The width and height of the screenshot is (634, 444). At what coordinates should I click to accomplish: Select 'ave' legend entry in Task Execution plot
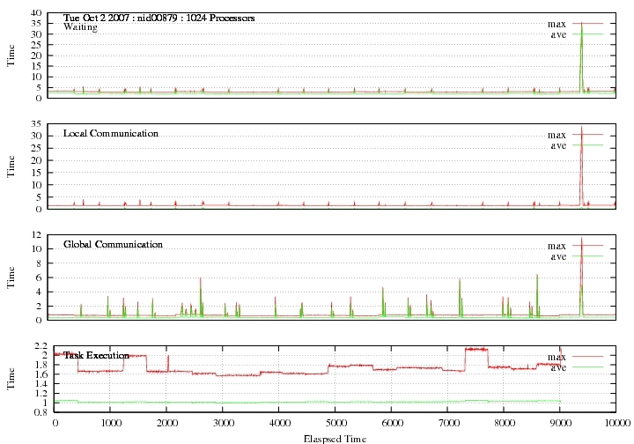click(x=558, y=367)
